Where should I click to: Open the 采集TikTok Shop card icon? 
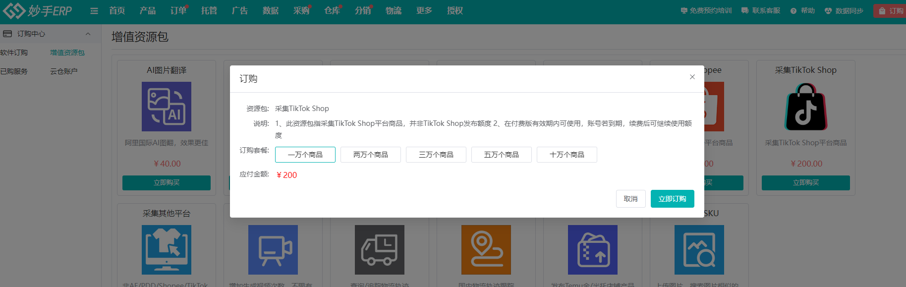806,107
